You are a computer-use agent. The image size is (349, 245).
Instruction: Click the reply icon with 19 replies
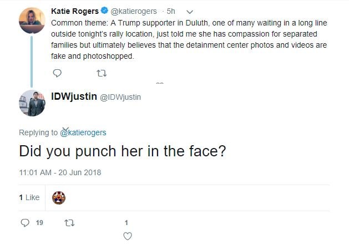click(24, 222)
